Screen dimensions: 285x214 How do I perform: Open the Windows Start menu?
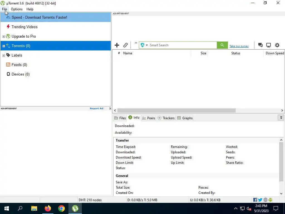coord(7,208)
